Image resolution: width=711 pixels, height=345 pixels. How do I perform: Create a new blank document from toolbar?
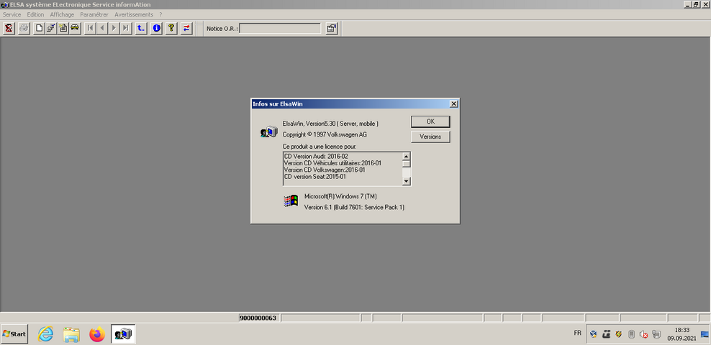40,28
